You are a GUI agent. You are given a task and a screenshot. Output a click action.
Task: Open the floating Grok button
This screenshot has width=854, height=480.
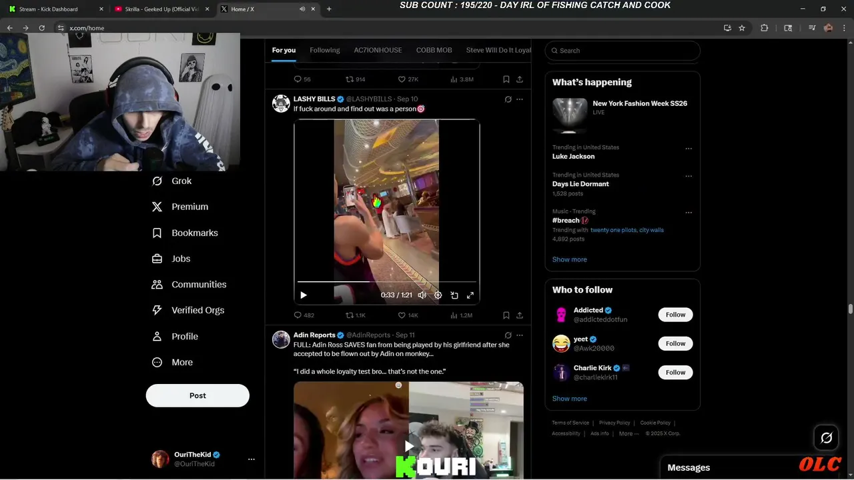coord(827,438)
